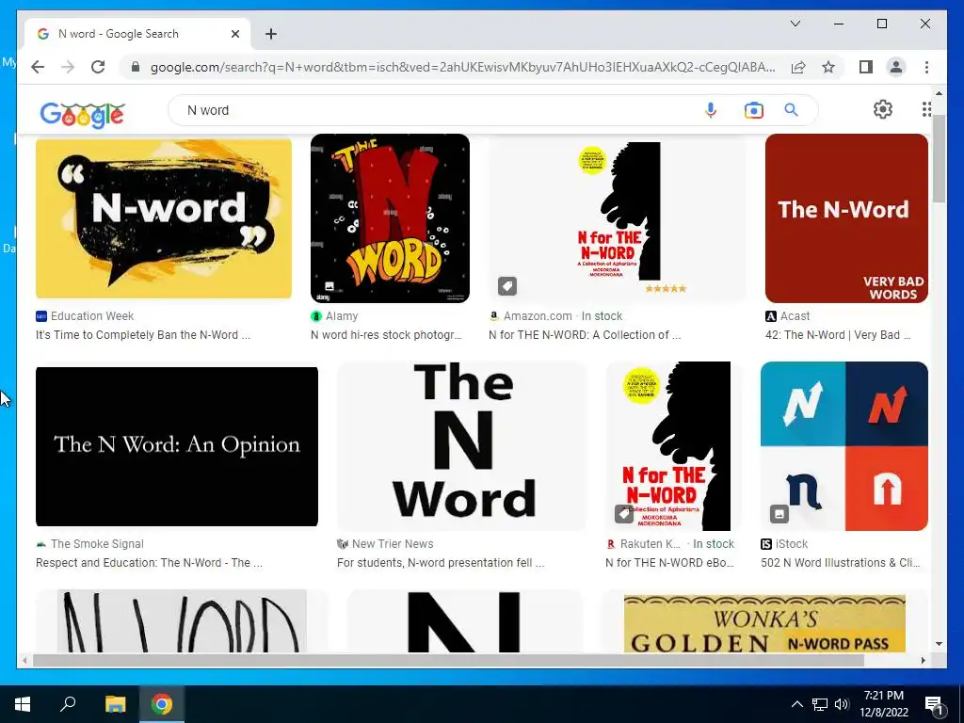The image size is (964, 723).
Task: Reload the page with the refresh icon
Action: click(98, 67)
